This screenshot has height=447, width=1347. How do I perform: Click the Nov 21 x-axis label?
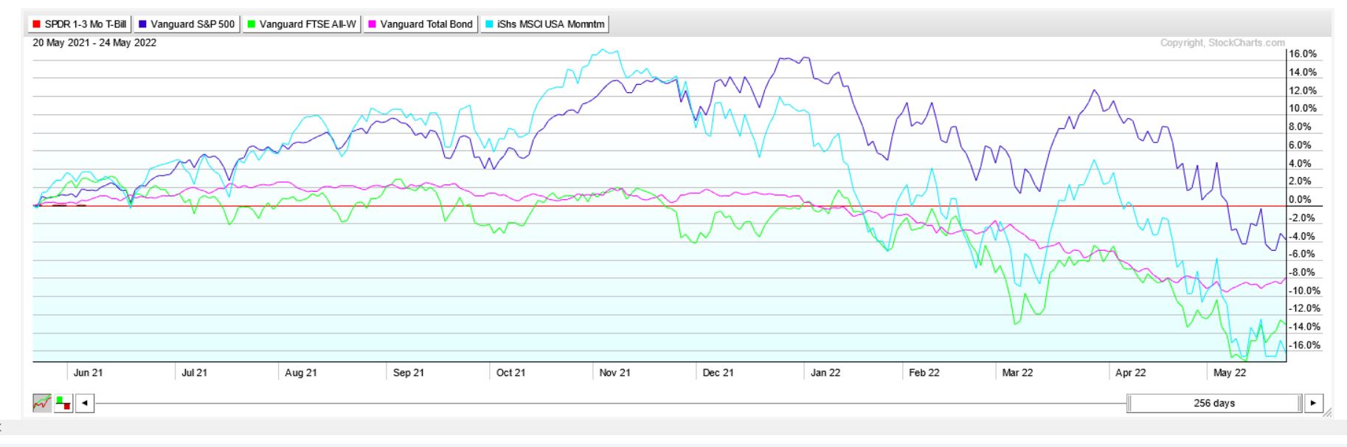pos(614,372)
